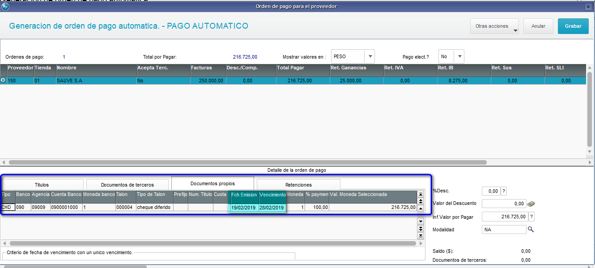Click the Agencia cell 09009

(x=40, y=208)
